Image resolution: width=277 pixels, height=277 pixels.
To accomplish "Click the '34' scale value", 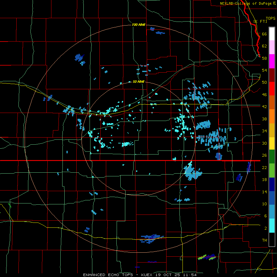I will [x=264, y=131].
